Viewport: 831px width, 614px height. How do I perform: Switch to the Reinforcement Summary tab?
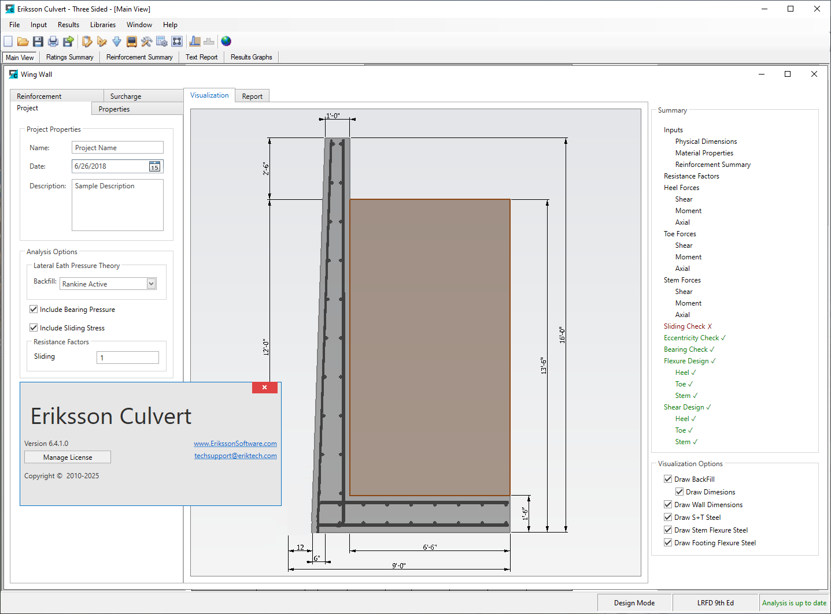click(139, 57)
